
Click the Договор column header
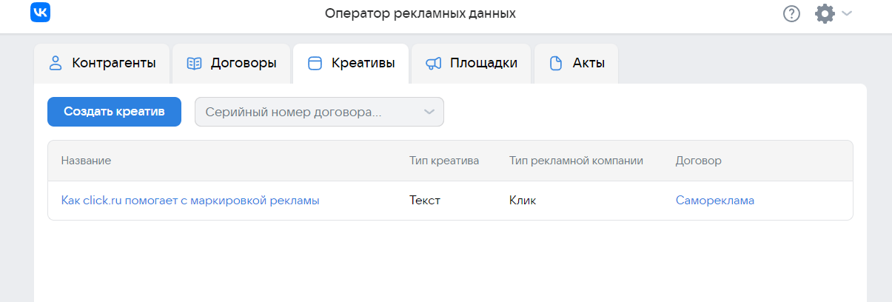tap(698, 161)
